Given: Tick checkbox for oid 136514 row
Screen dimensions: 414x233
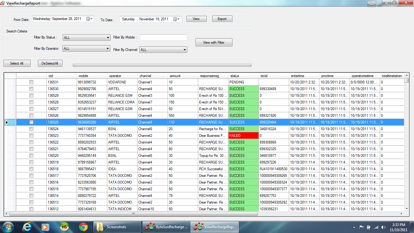Looking at the screenshot, I should tap(31, 195).
